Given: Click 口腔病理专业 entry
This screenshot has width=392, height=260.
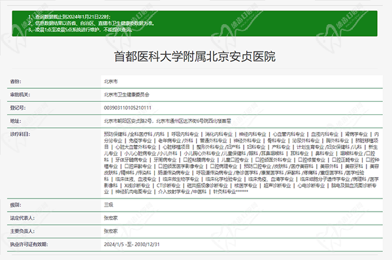Looking at the screenshot, I should [x=223, y=166].
